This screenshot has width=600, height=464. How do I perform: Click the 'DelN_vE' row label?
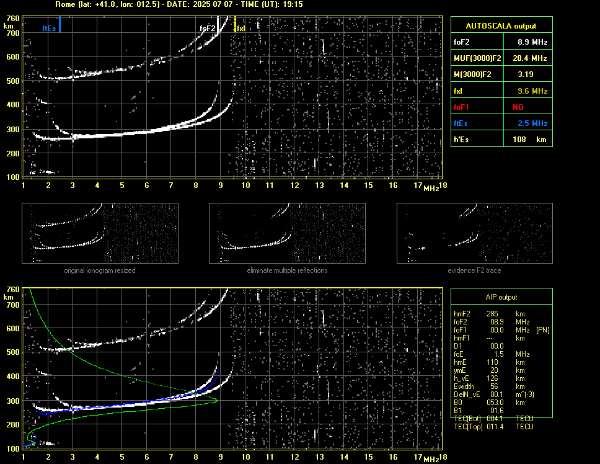coord(467,395)
